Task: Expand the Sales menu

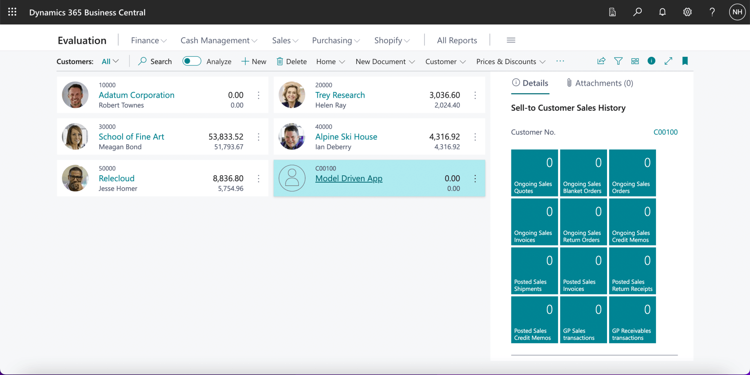Action: (285, 40)
